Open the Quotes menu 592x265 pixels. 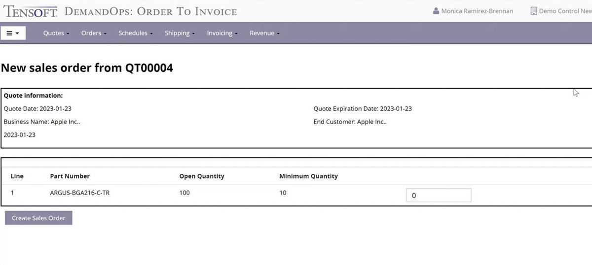pos(56,33)
